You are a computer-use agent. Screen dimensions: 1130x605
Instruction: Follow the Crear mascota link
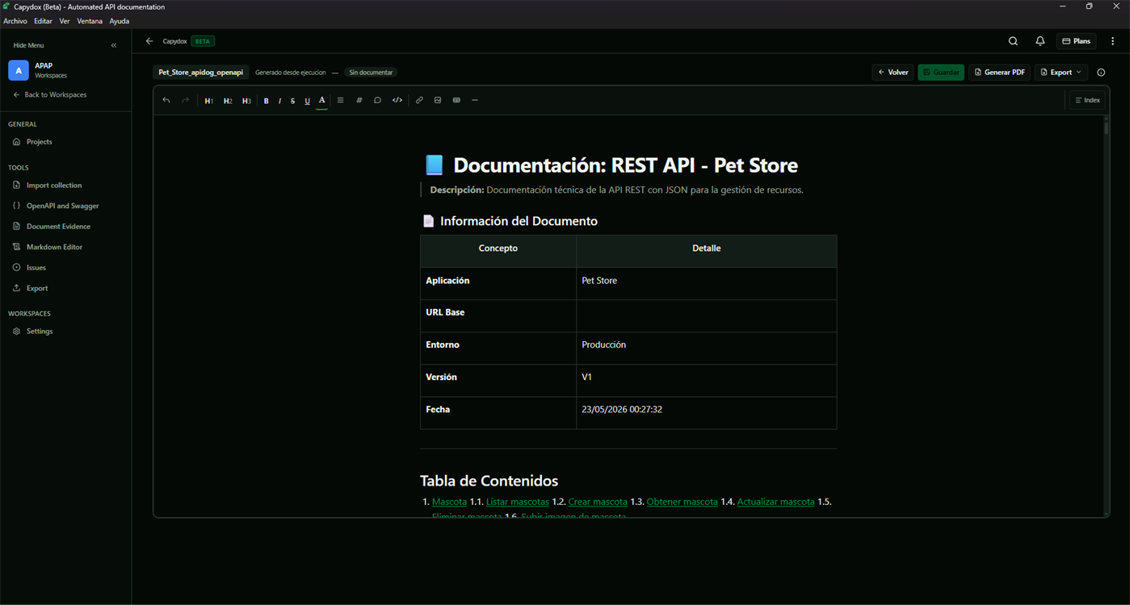click(x=598, y=502)
